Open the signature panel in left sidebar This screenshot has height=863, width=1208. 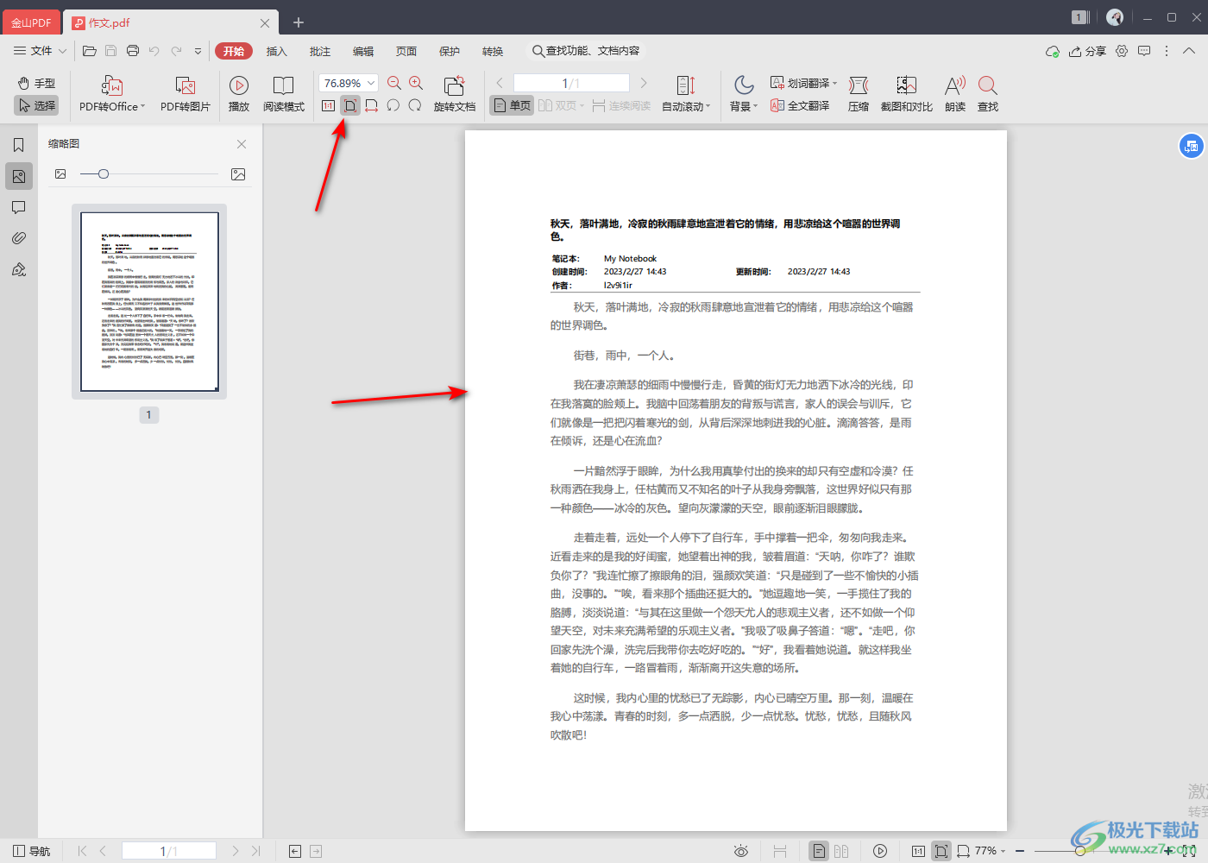tap(19, 269)
